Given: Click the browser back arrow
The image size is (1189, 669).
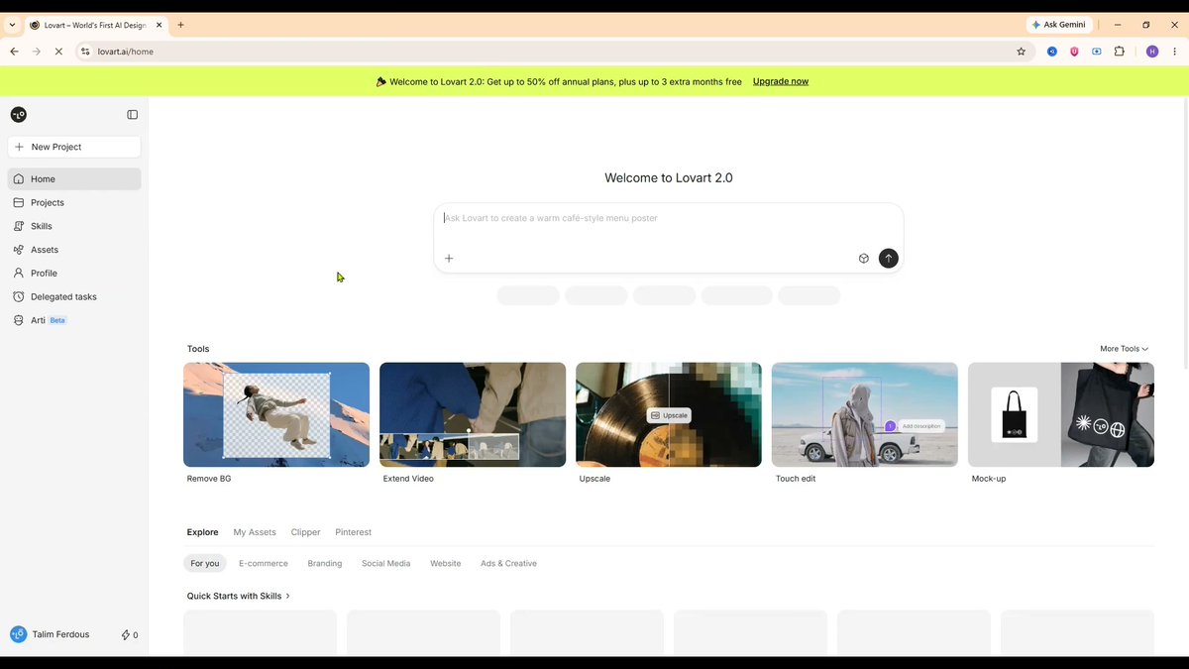Looking at the screenshot, I should [14, 52].
